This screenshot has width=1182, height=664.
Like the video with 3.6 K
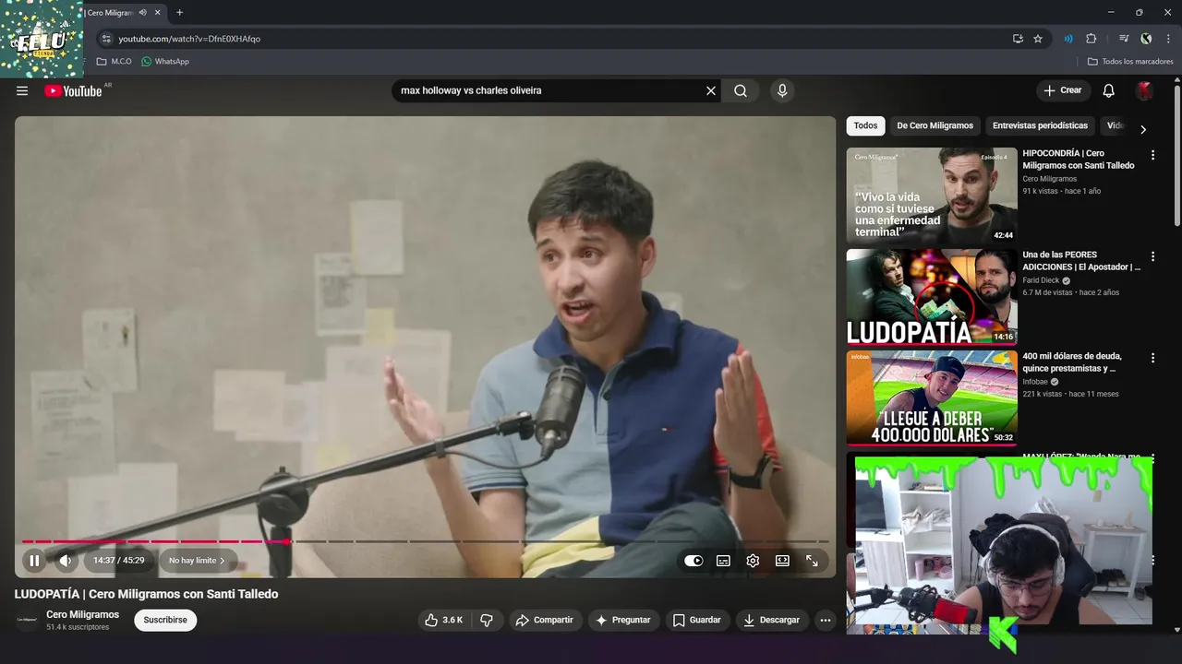(x=443, y=620)
